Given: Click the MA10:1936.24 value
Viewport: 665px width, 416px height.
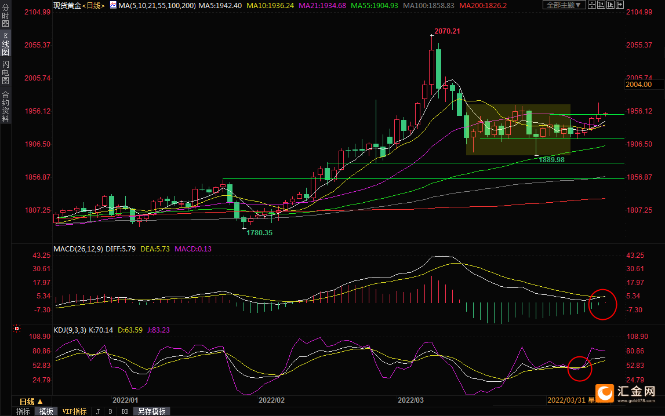Looking at the screenshot, I should (270, 6).
